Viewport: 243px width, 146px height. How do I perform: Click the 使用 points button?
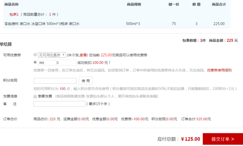point(86,80)
